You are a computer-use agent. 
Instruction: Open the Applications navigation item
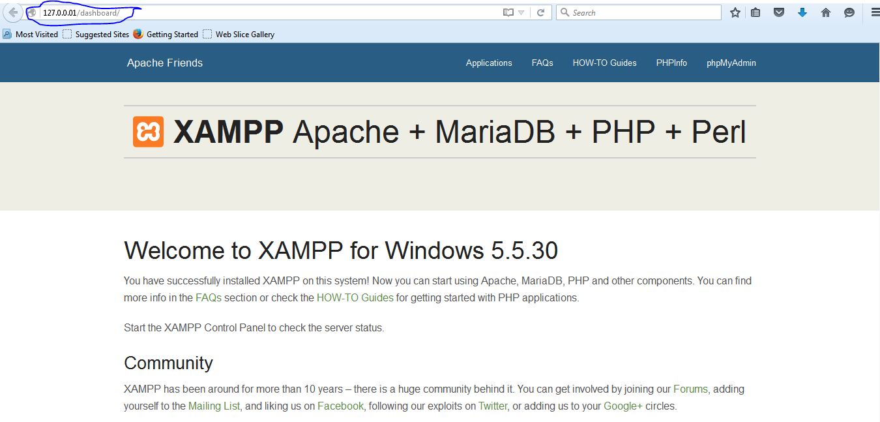tap(488, 63)
